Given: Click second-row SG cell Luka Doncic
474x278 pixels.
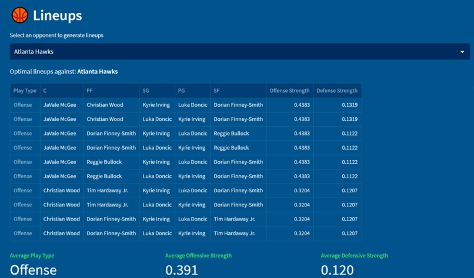Looking at the screenshot, I should (157, 119).
